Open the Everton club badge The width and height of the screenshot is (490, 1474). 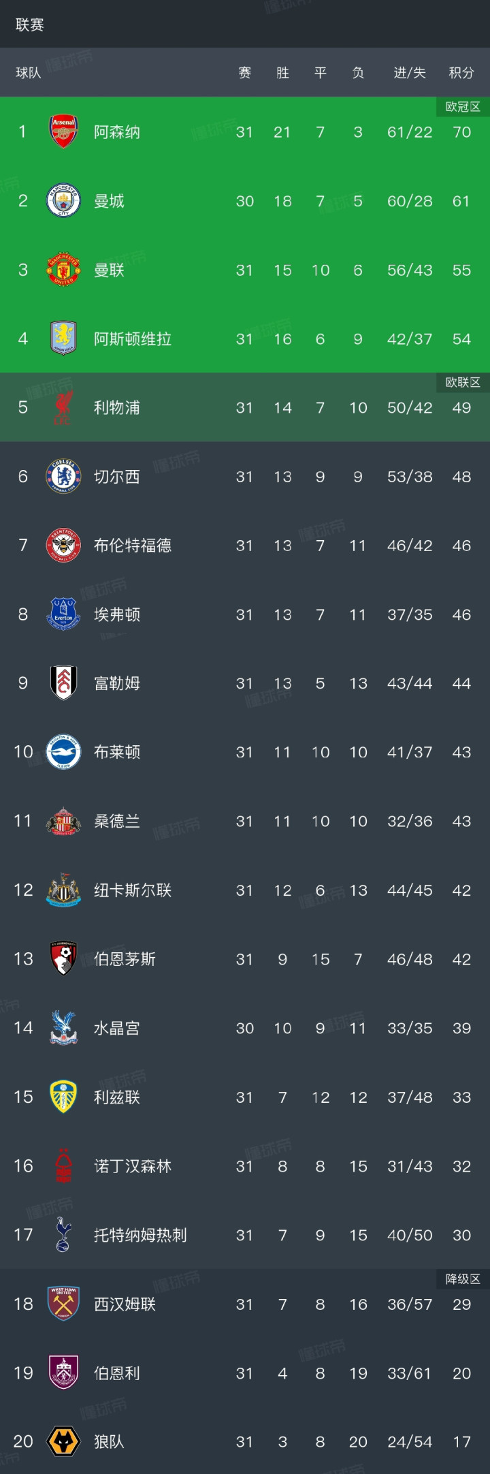(x=63, y=614)
